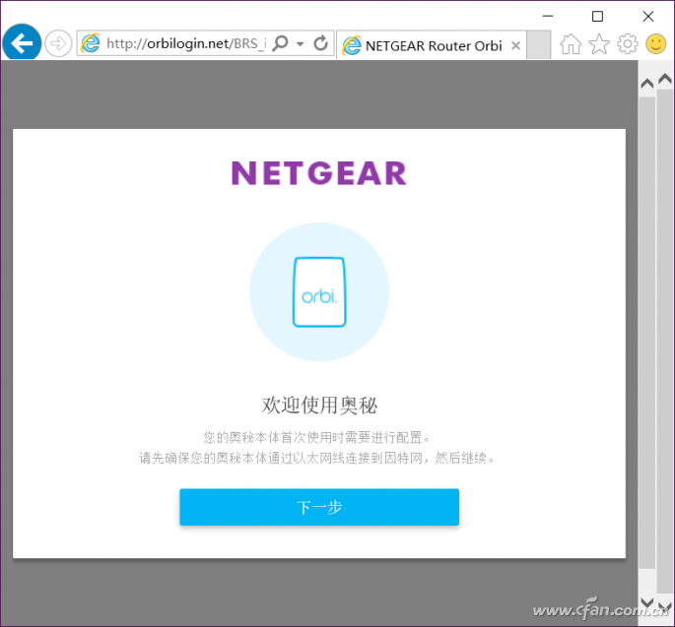Close the browser window

coord(647,17)
